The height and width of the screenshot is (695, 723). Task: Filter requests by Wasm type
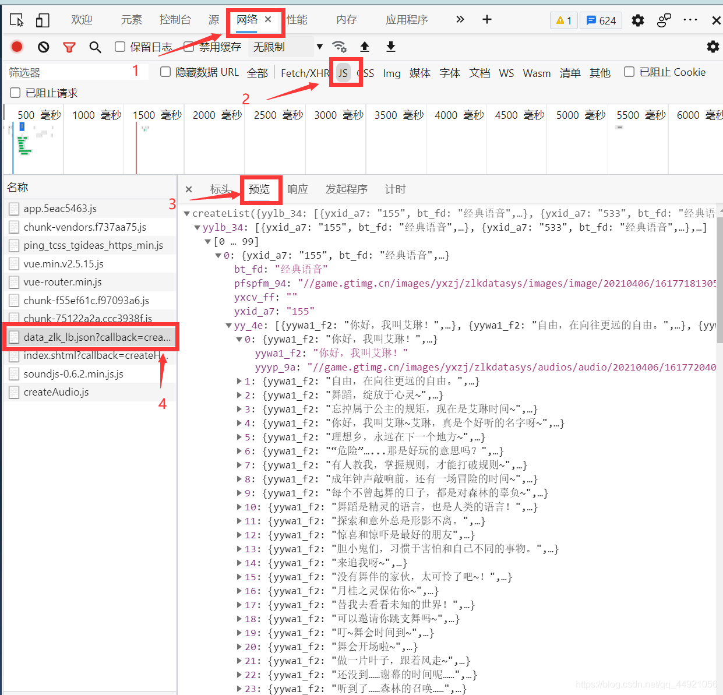pyautogui.click(x=537, y=73)
